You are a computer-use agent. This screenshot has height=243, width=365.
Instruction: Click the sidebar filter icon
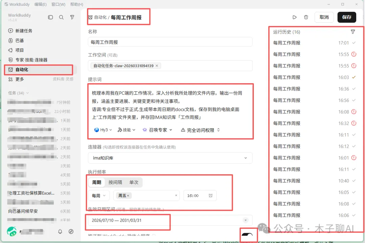point(72,17)
